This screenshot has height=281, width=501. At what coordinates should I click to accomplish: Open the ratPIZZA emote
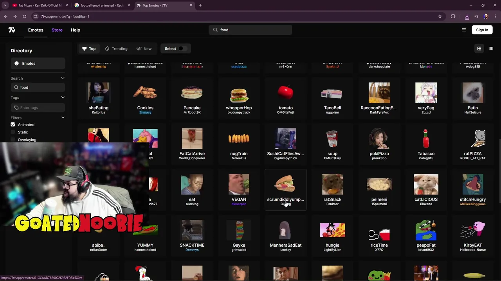473,144
